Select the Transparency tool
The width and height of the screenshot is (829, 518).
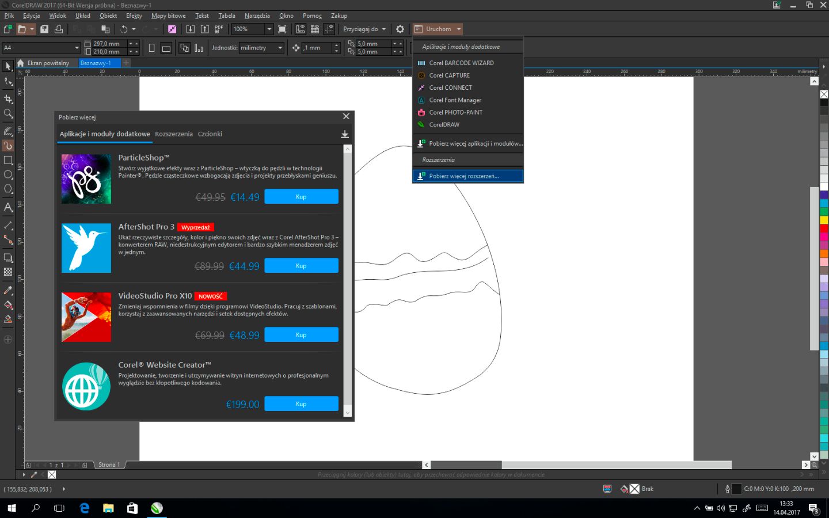[x=8, y=272]
